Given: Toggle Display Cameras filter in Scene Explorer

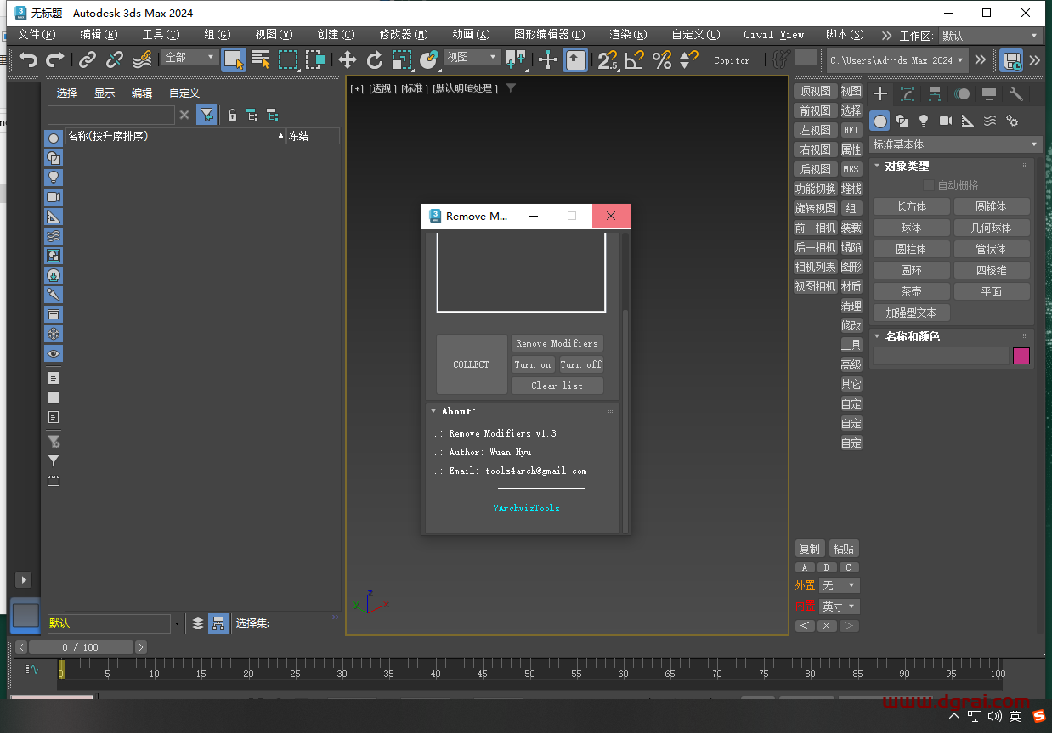Looking at the screenshot, I should (x=54, y=197).
